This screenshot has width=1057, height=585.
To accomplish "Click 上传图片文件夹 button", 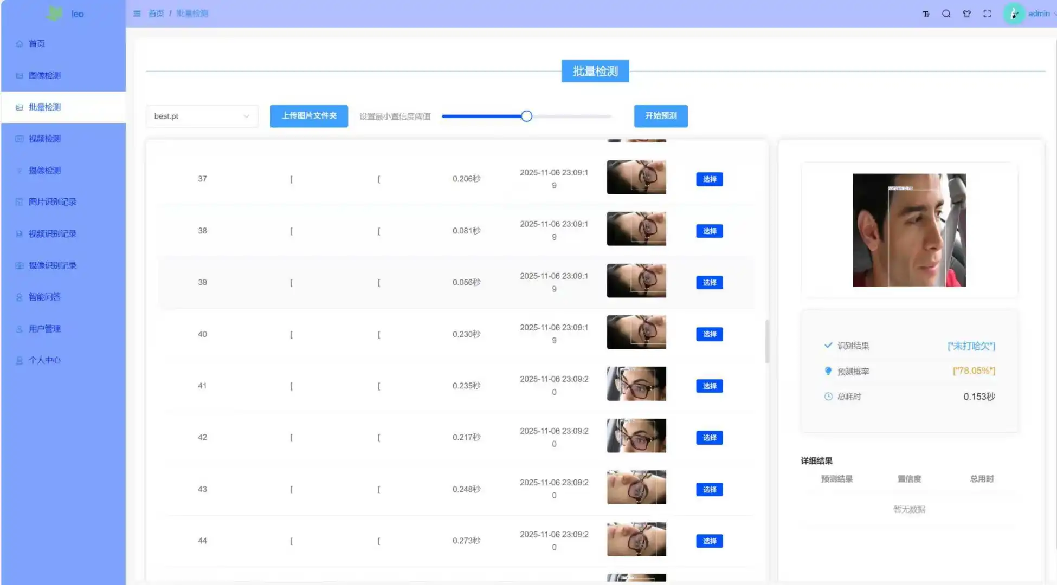I will click(x=308, y=116).
